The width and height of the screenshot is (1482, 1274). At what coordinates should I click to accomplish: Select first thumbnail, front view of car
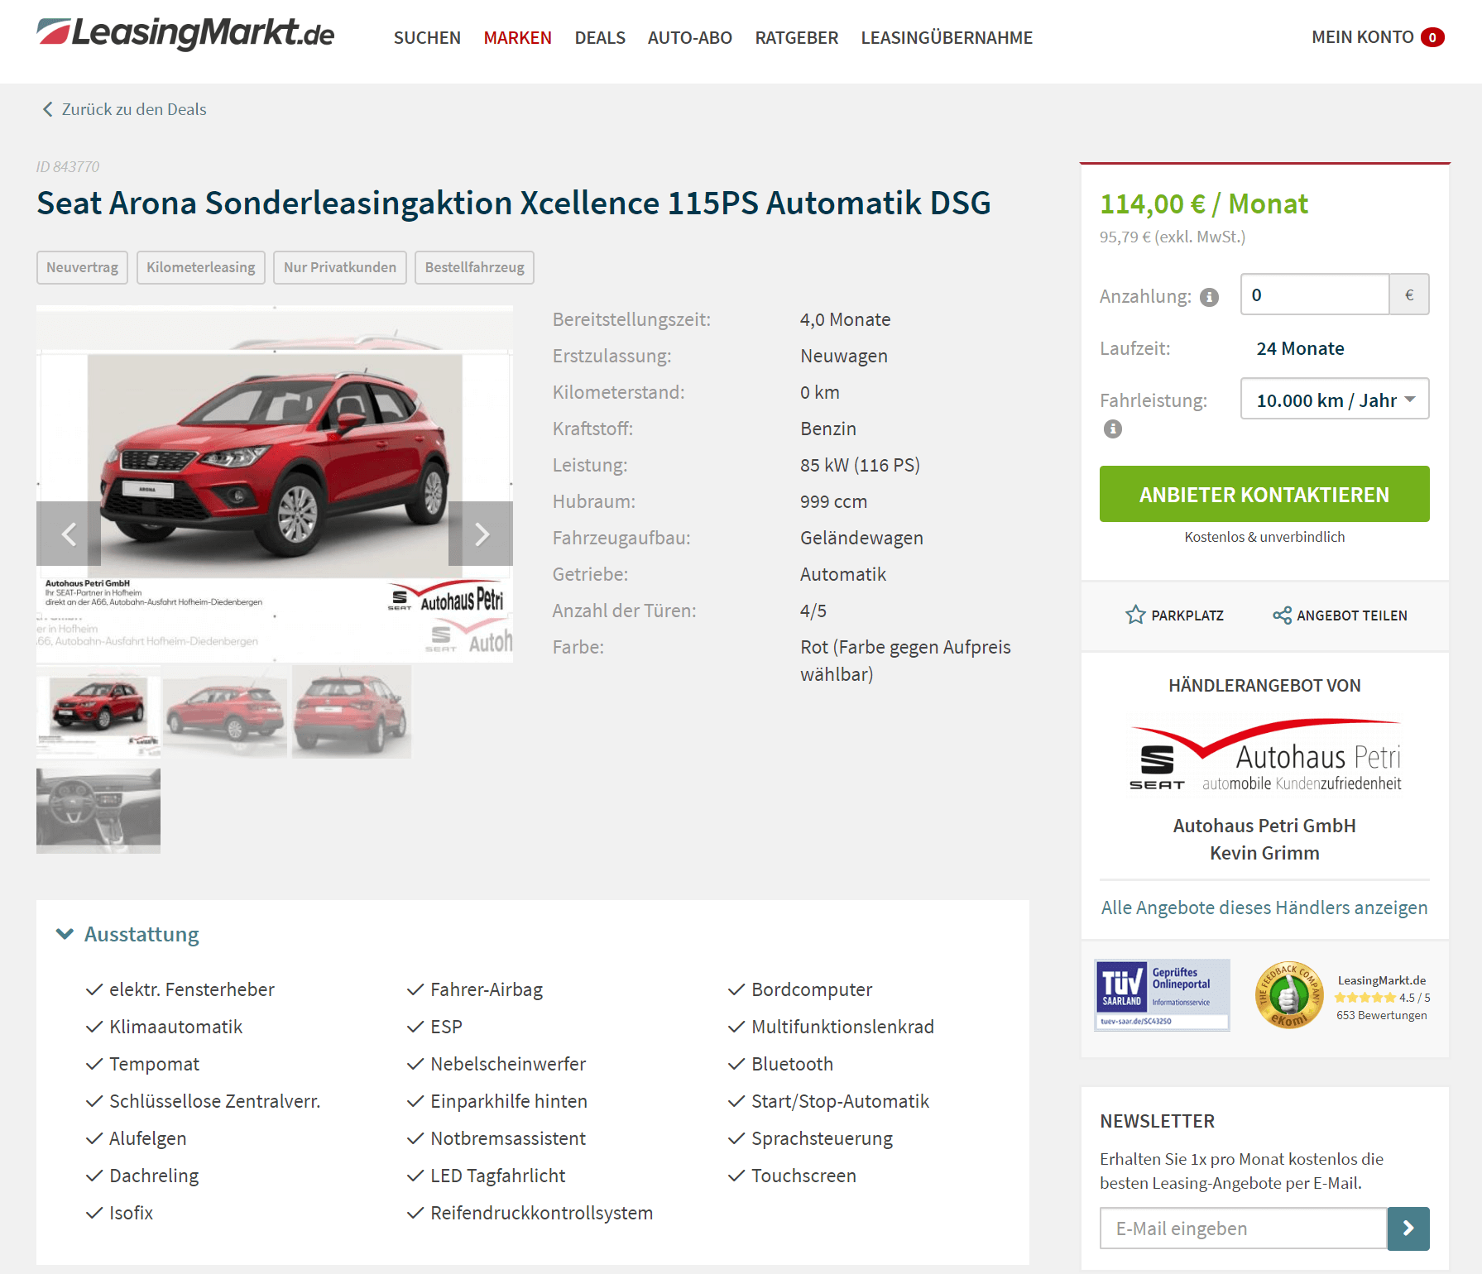click(98, 711)
